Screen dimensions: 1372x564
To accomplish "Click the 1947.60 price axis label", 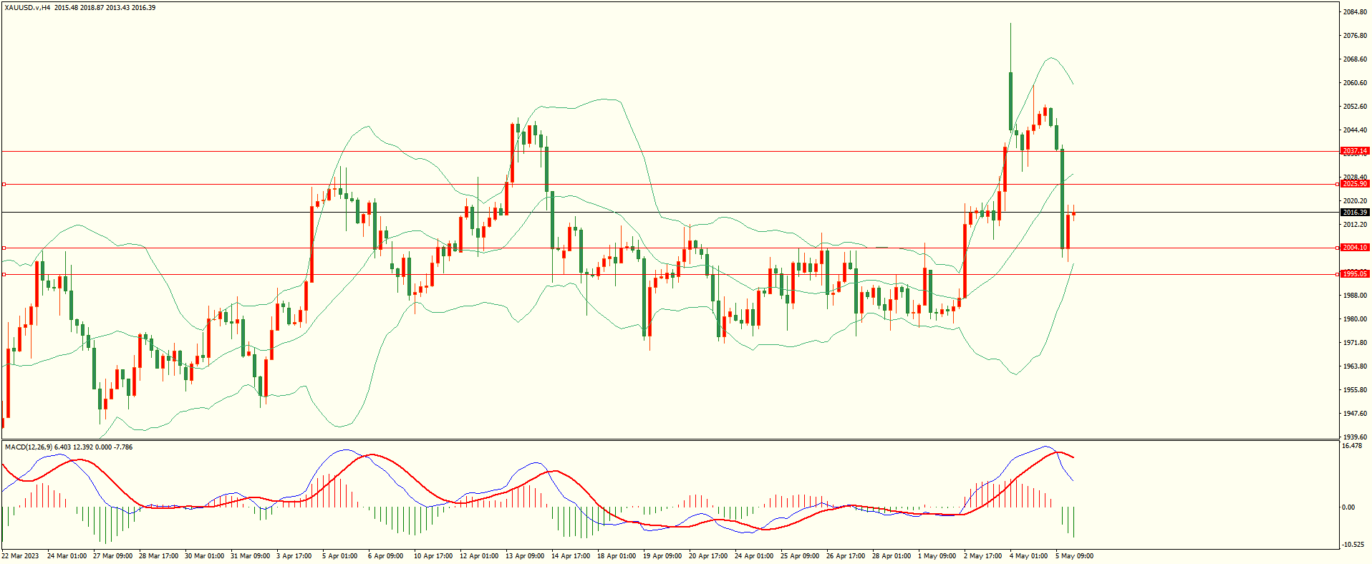I will tap(1356, 414).
